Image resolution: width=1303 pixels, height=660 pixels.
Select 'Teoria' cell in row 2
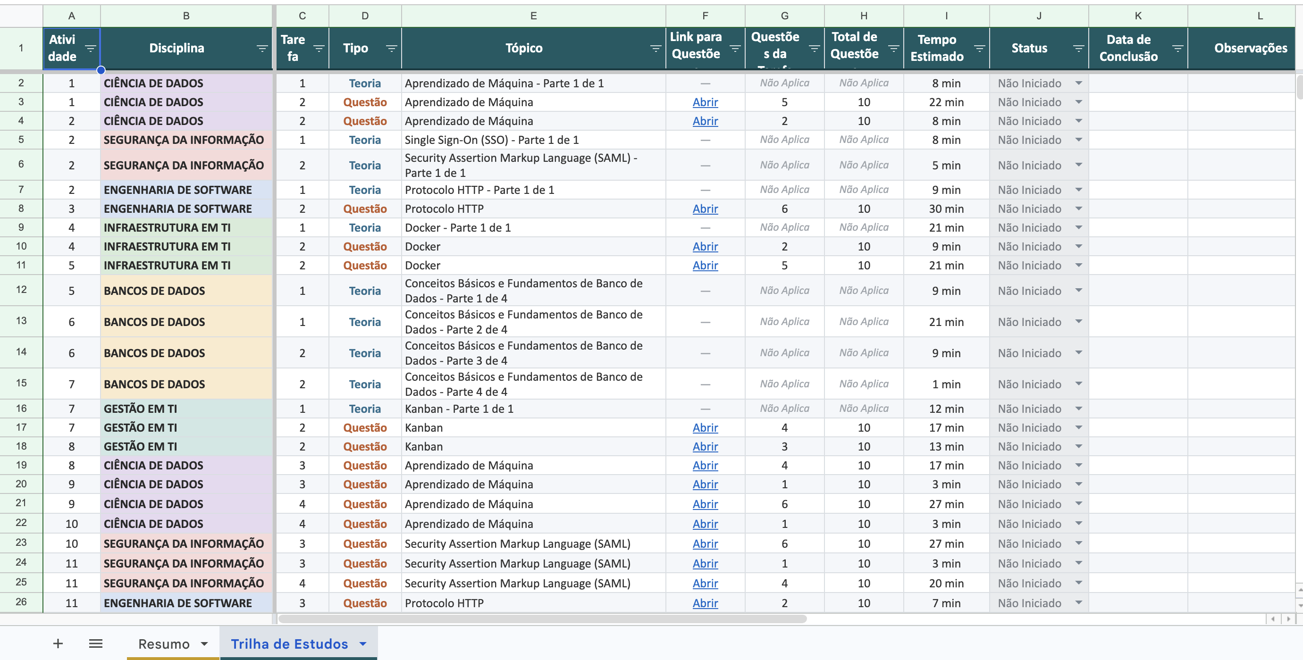click(365, 83)
